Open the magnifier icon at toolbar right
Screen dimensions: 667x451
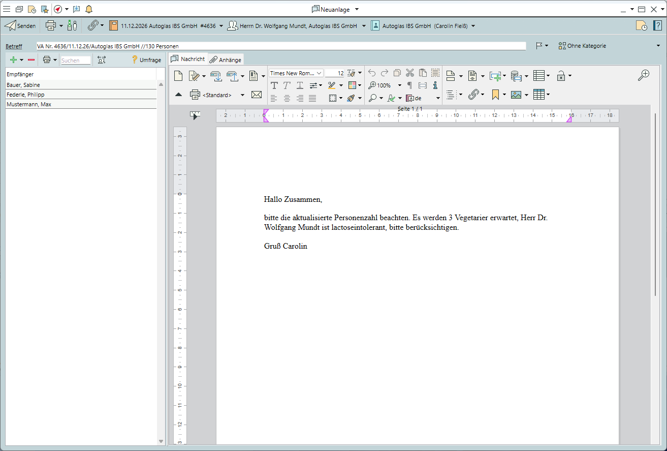point(644,76)
